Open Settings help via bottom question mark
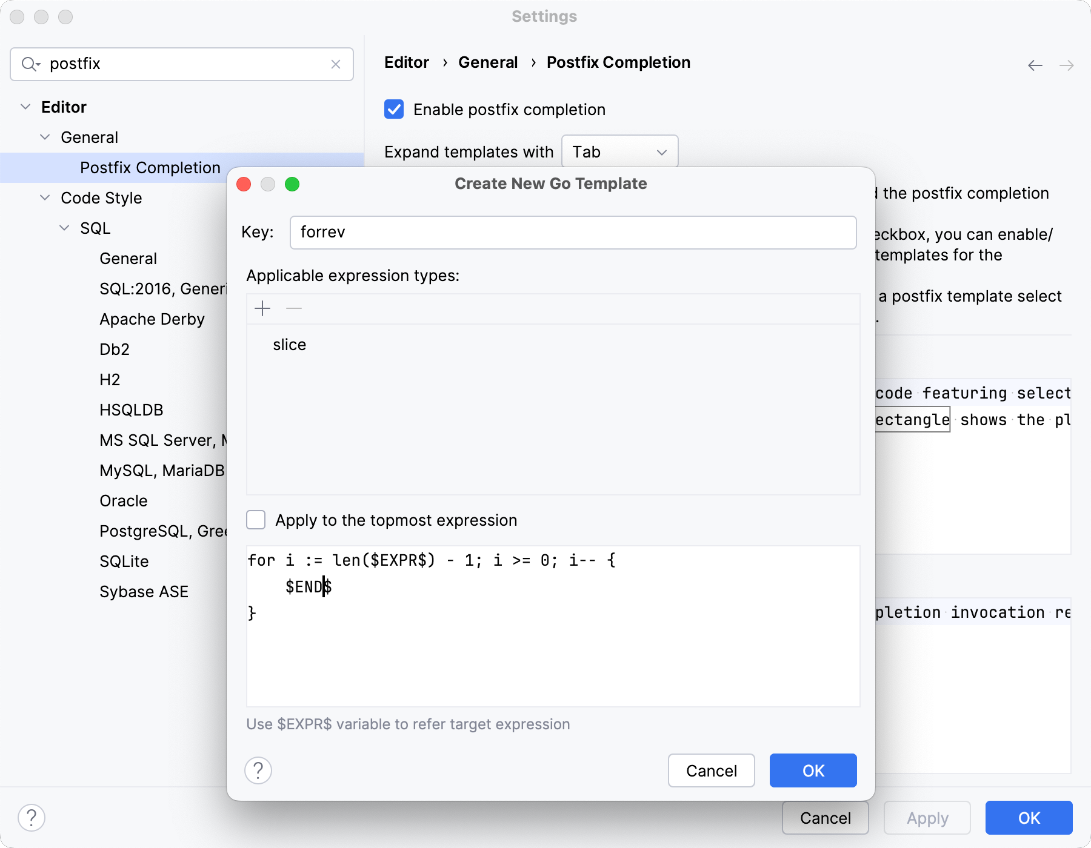 coord(32,818)
